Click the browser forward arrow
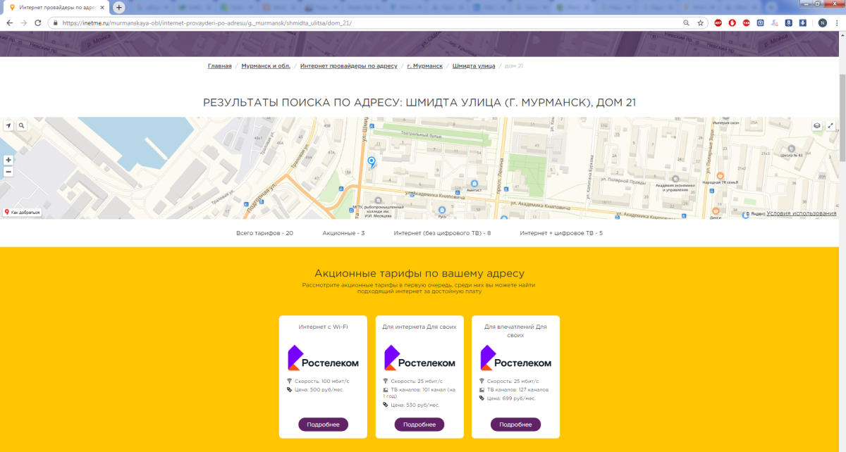846x452 pixels. (x=24, y=23)
